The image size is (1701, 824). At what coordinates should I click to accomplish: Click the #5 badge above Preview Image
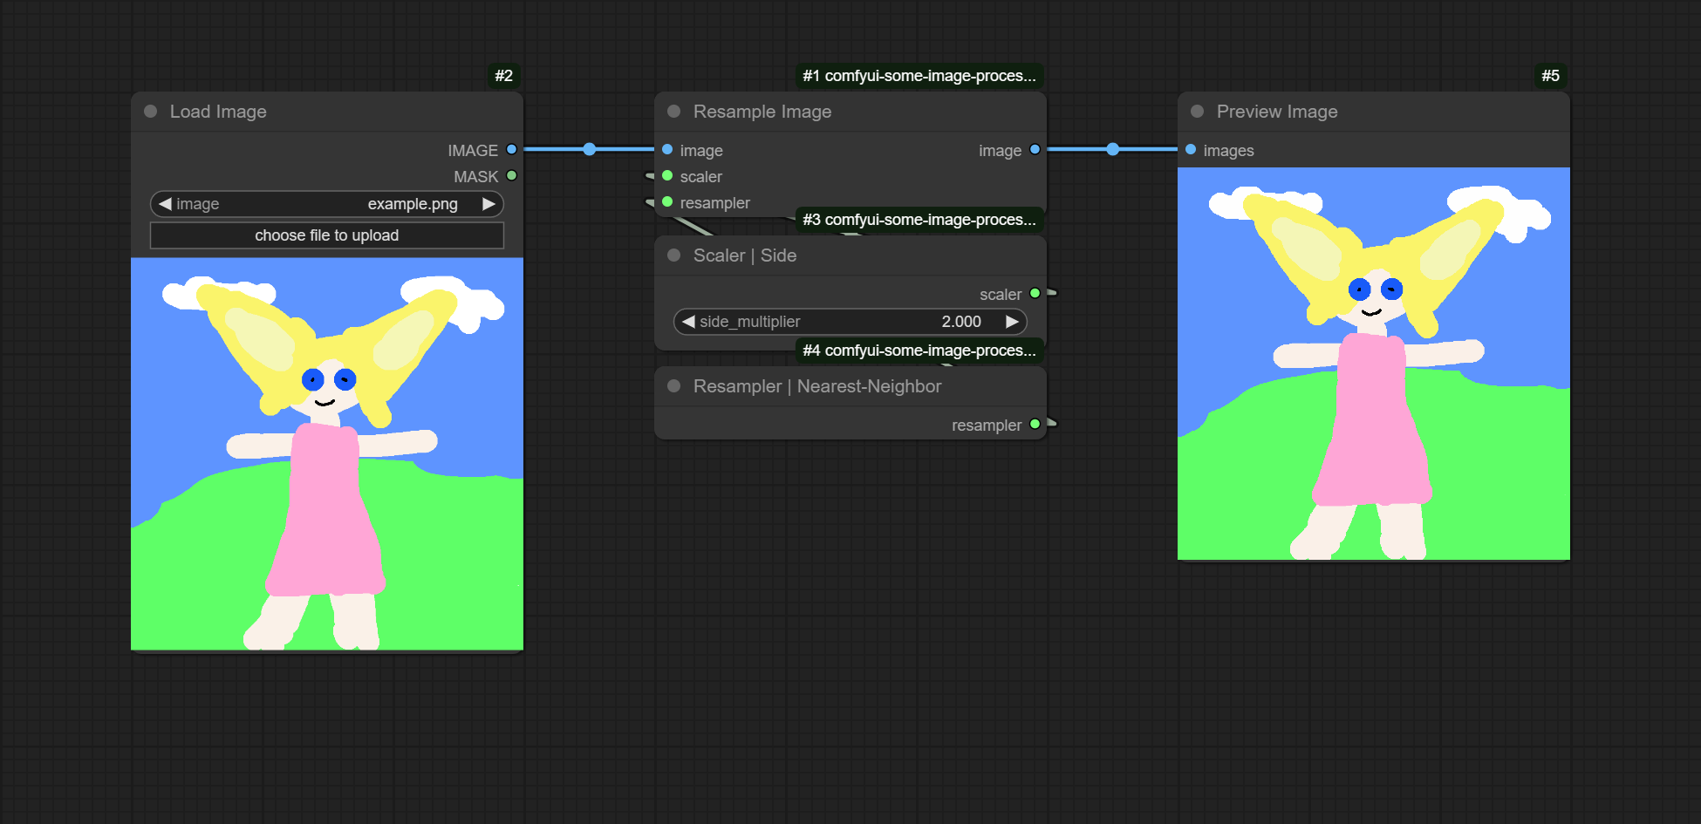(1550, 76)
